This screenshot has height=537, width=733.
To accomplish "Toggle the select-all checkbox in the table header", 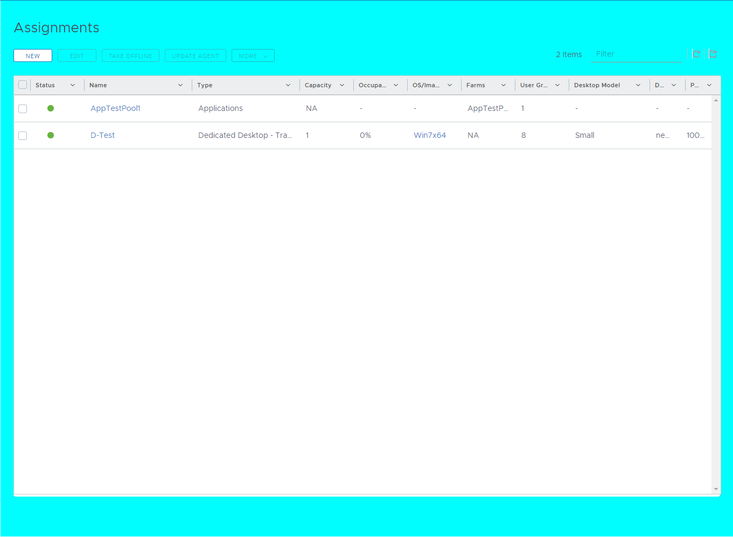I will 23,85.
